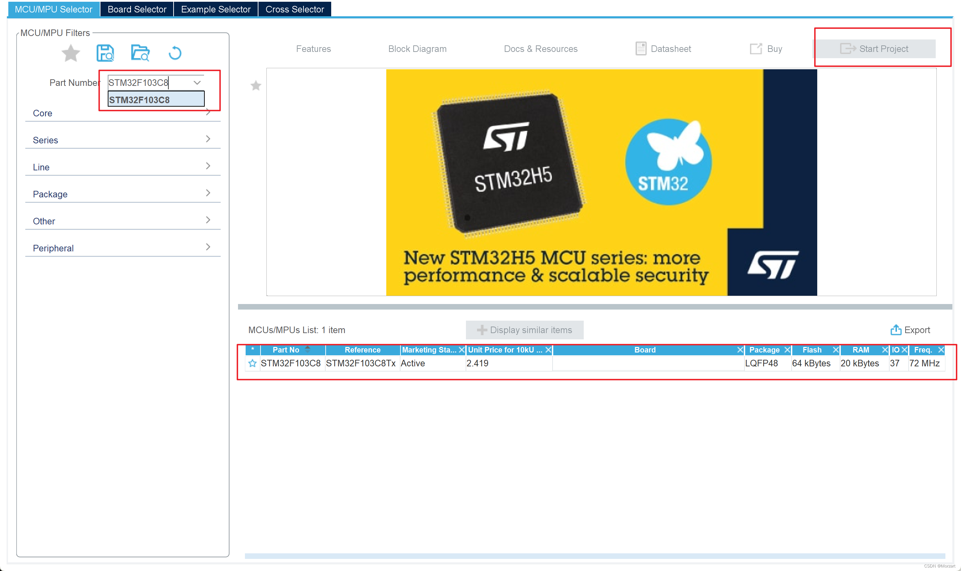This screenshot has height=571, width=961.
Task: Remove the Flash column
Action: click(836, 350)
